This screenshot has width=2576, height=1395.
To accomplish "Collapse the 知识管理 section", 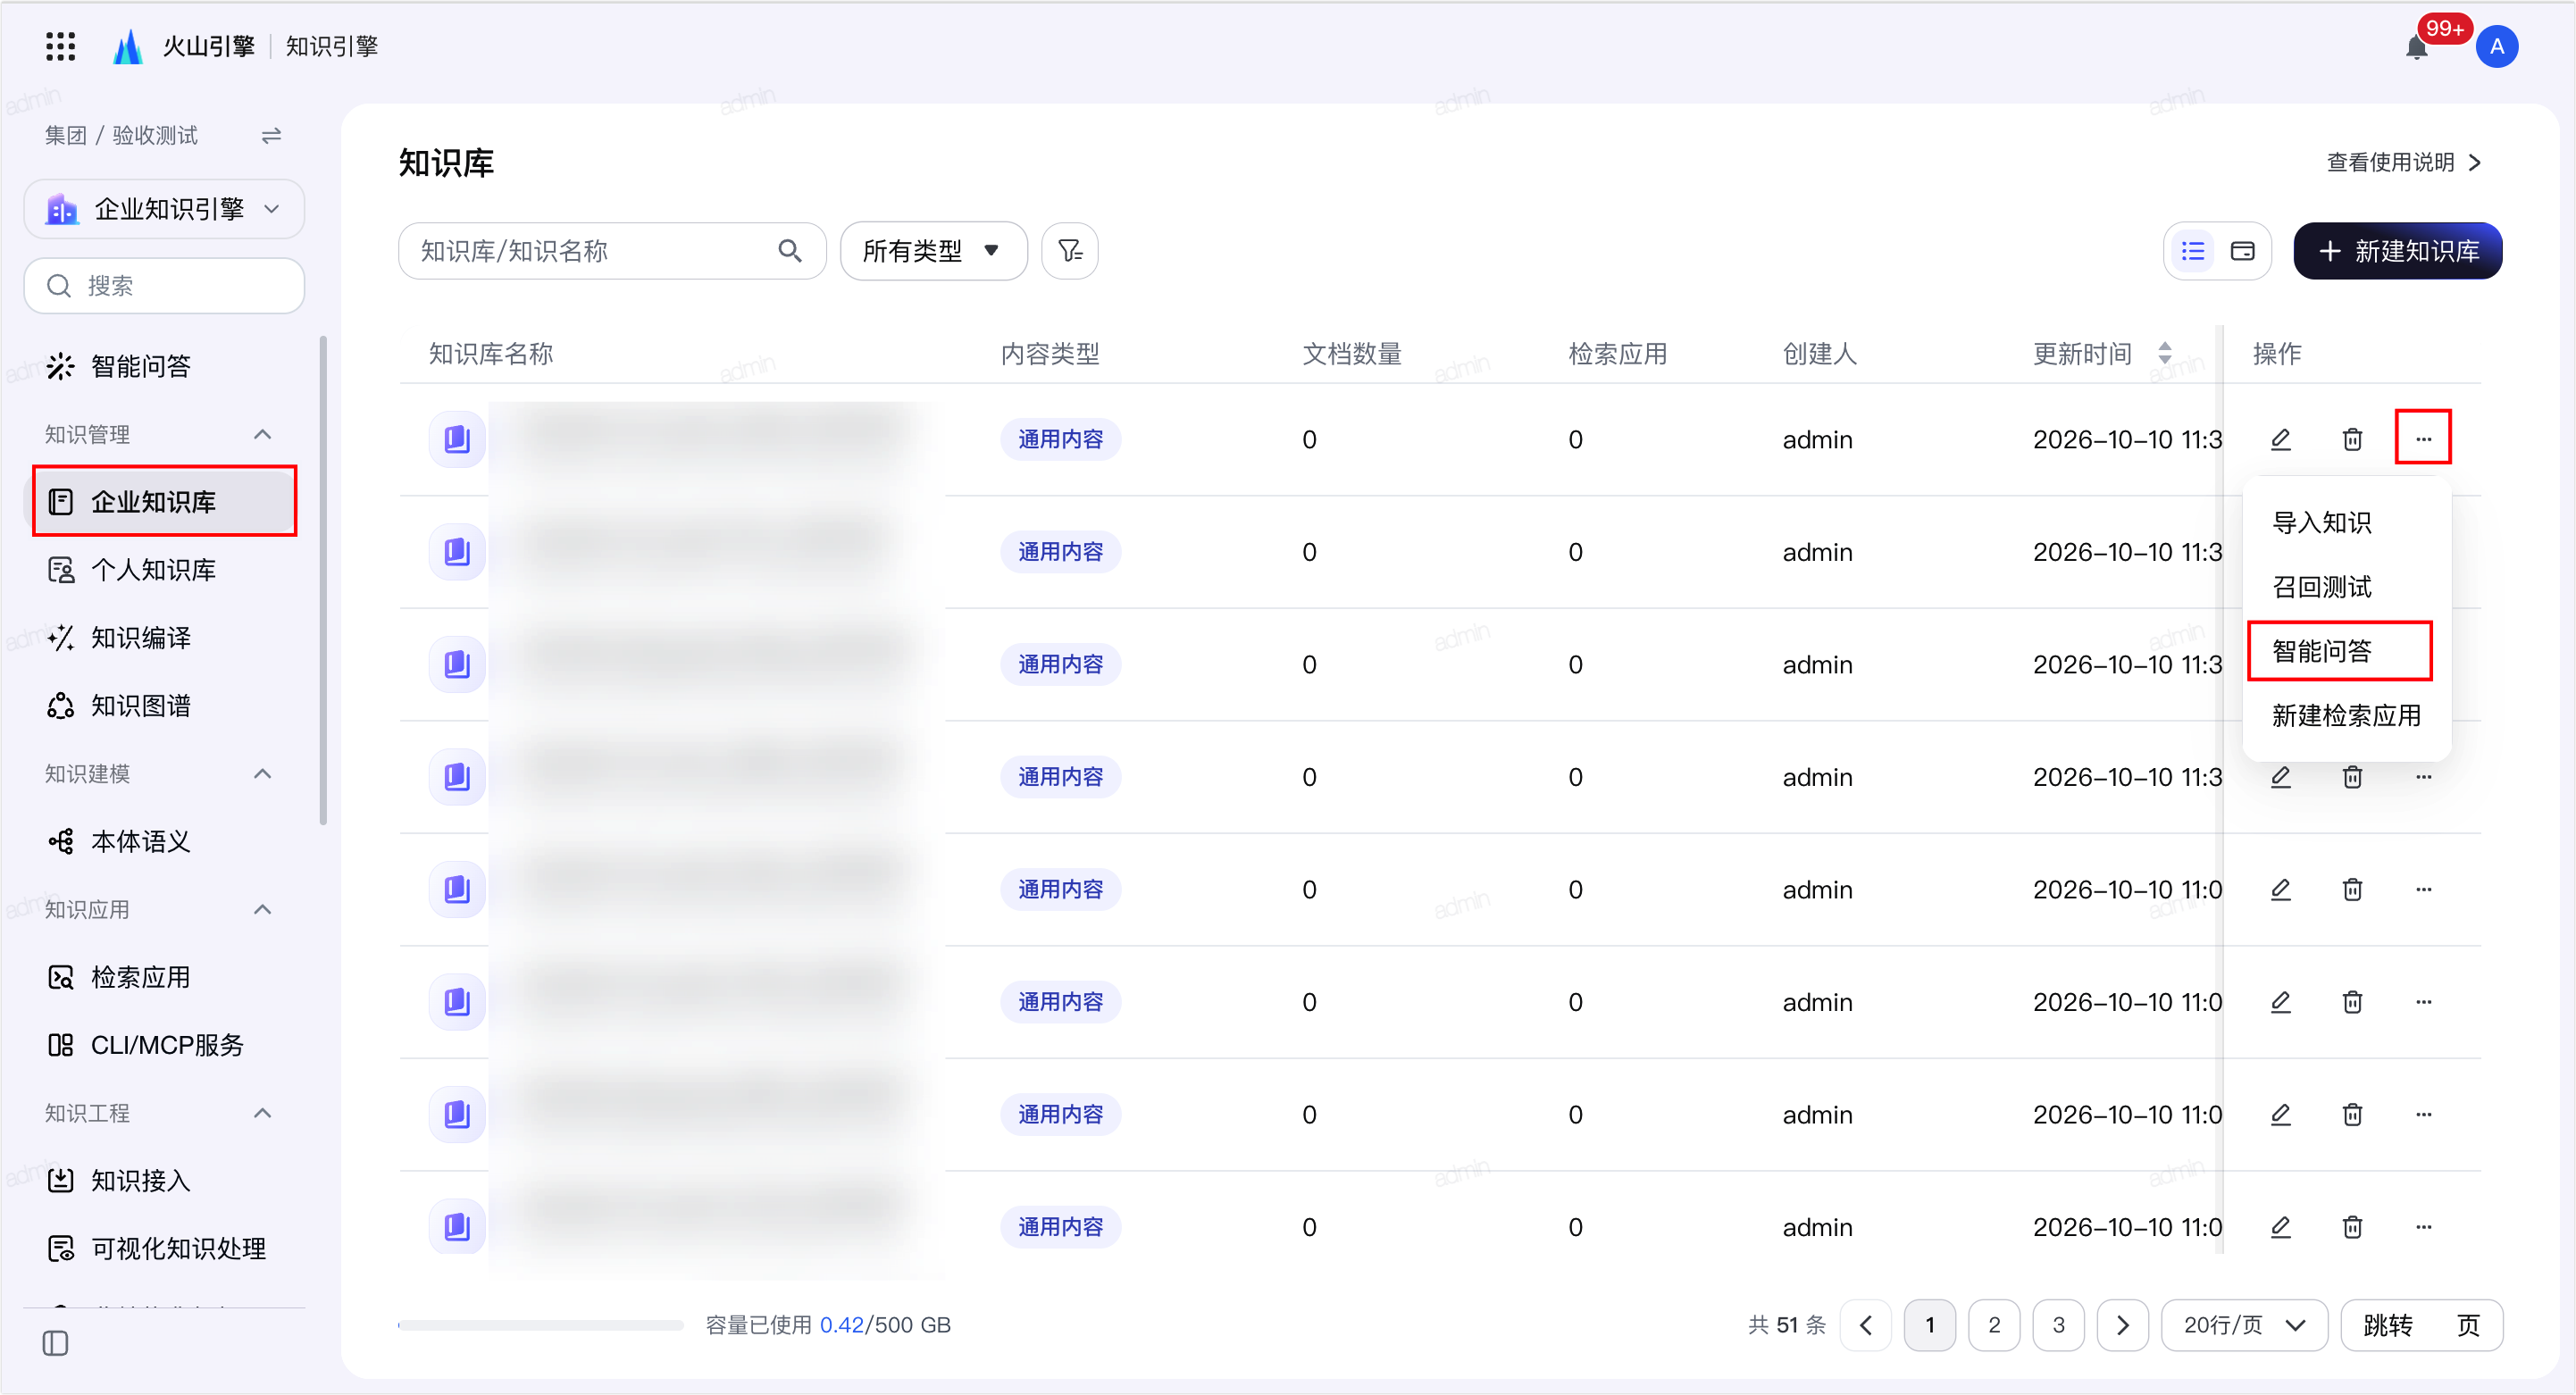I will pyautogui.click(x=262, y=434).
